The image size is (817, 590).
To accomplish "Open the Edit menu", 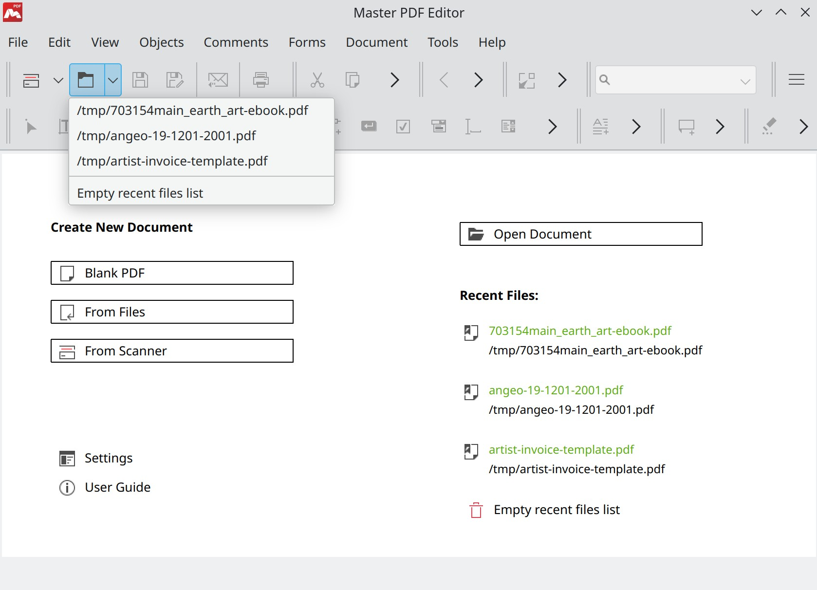I will pos(59,42).
